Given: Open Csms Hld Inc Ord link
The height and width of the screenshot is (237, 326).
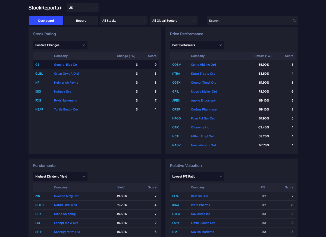Looking at the screenshot, I should click(x=203, y=65).
